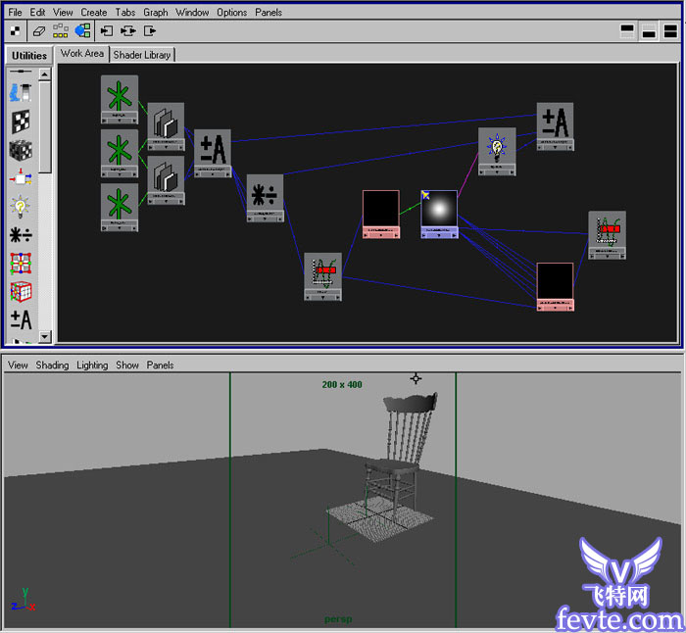The width and height of the screenshot is (686, 633).
Task: Click the Utilities panel header button
Action: pos(28,56)
